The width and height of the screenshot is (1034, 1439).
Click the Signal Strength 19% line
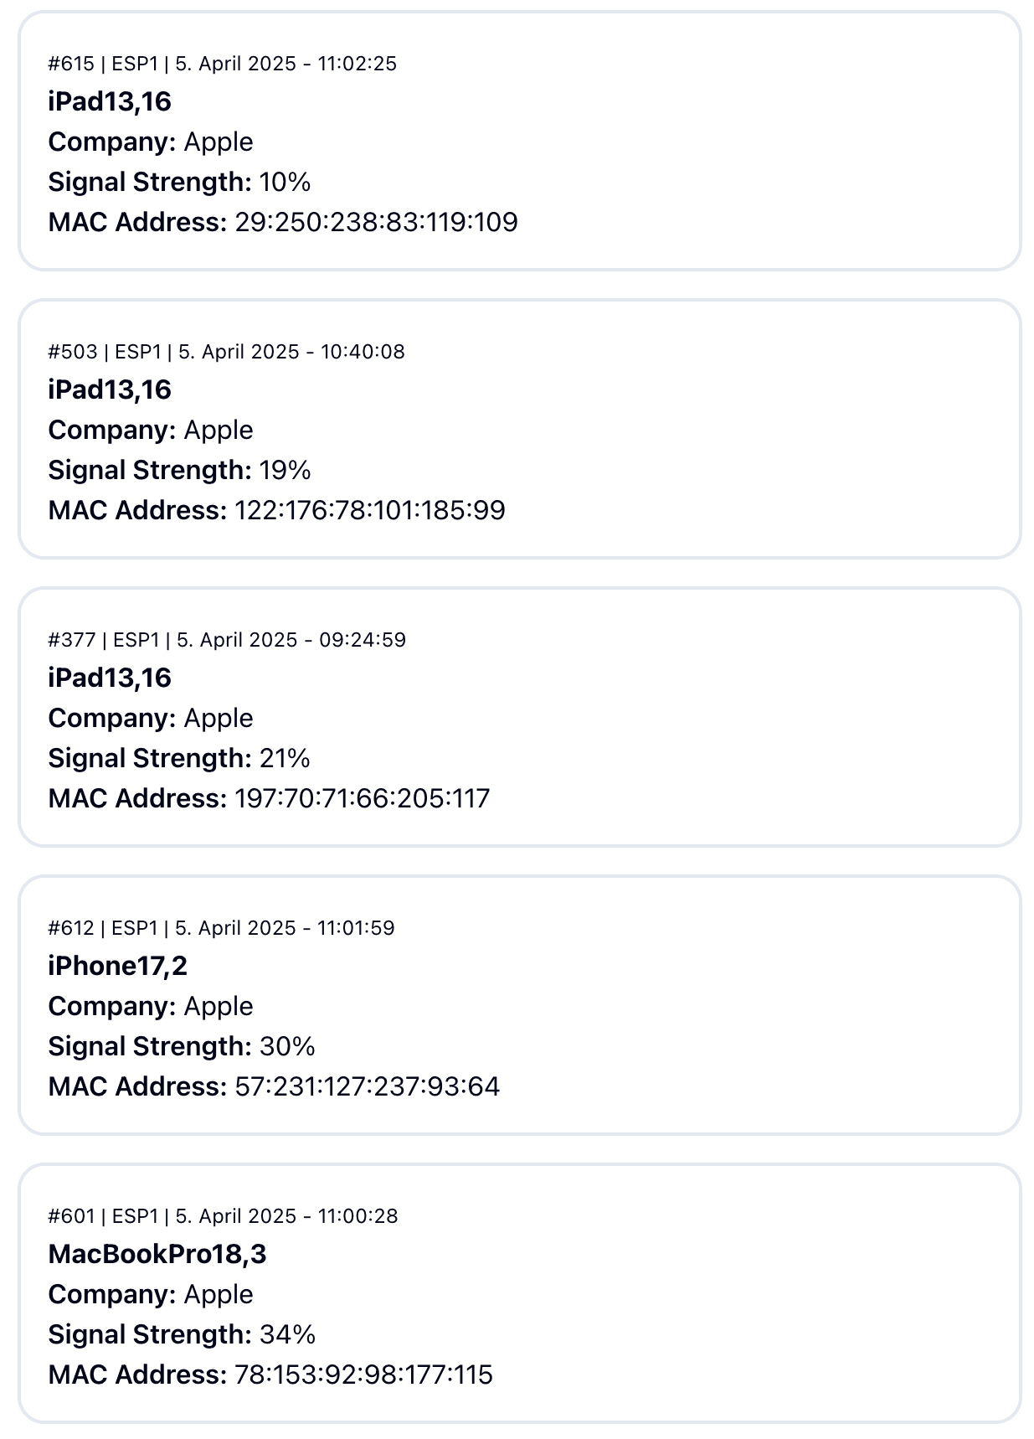179,470
